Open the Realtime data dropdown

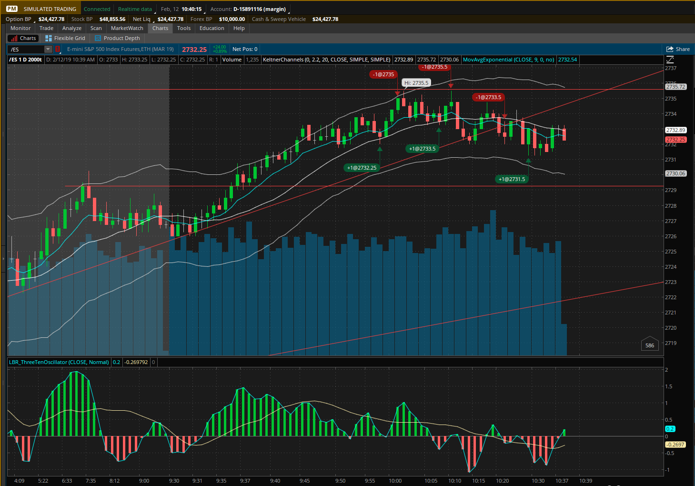[x=135, y=9]
